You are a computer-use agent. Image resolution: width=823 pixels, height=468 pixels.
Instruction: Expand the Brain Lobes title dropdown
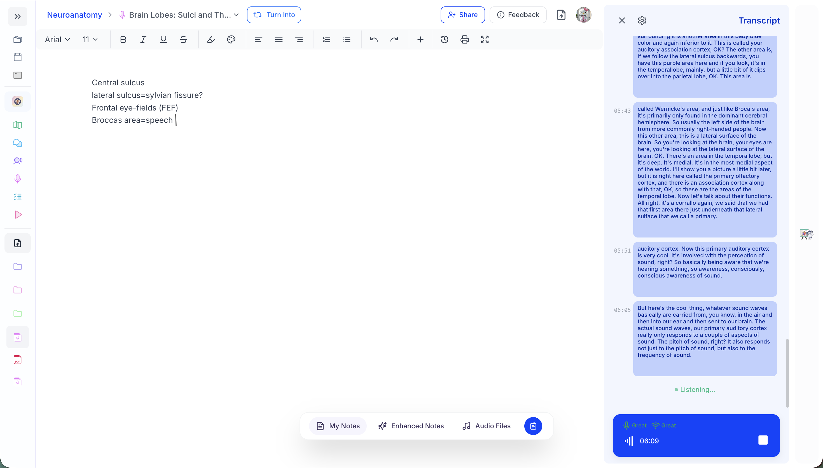click(x=236, y=15)
